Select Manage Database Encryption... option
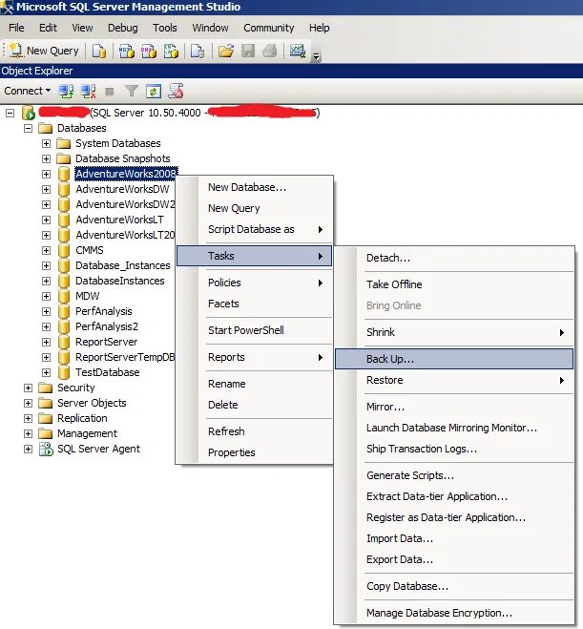 (x=454, y=613)
